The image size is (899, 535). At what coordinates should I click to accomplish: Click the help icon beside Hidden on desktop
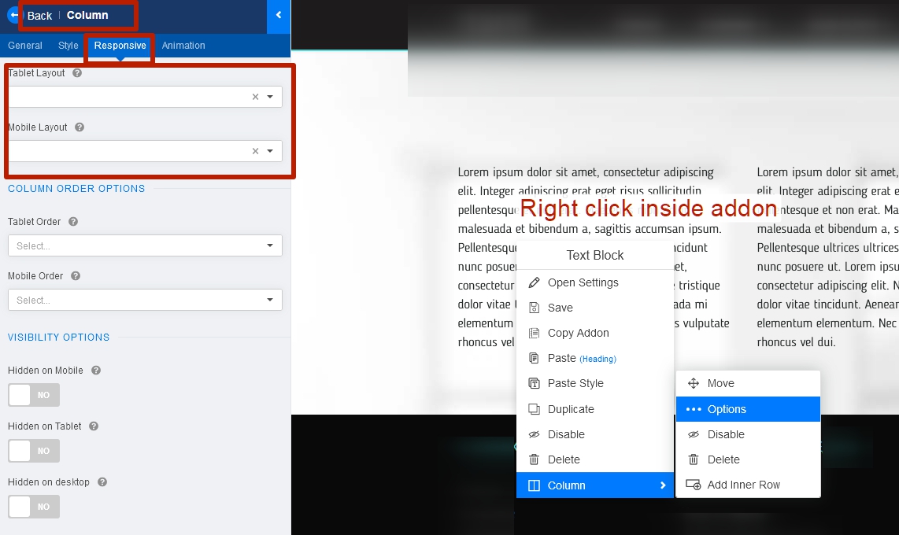pos(102,482)
